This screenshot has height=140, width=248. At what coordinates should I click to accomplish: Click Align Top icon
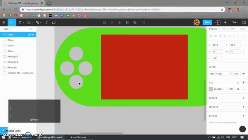point(225,36)
